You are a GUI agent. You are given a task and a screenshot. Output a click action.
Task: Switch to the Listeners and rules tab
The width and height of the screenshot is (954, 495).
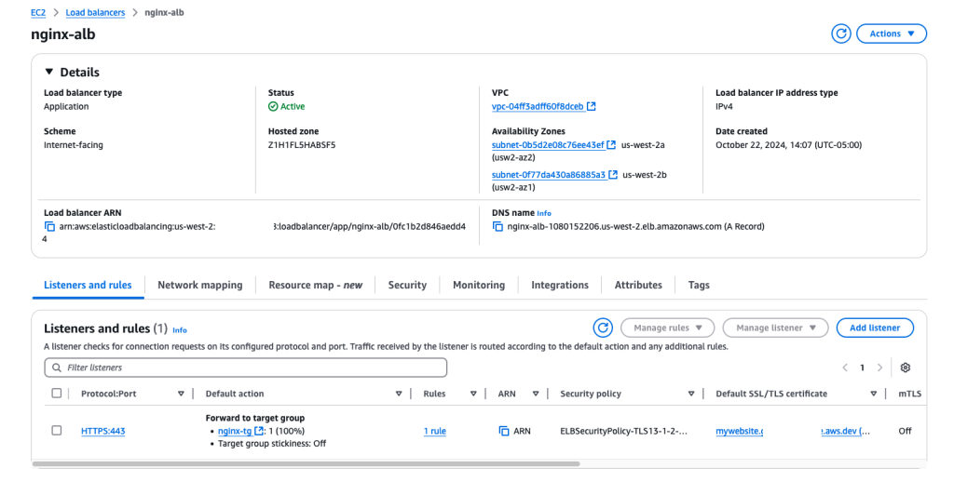pos(88,285)
